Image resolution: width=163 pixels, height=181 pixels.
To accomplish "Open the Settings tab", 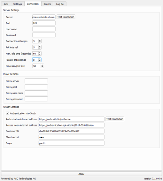I will [x=18, y=4].
